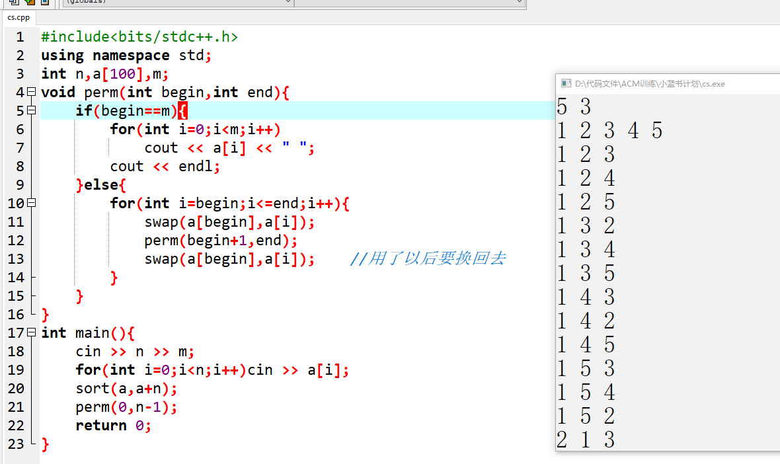Click line number 23 in the gutter
Image resolution: width=780 pixels, height=464 pixels.
tap(16, 444)
